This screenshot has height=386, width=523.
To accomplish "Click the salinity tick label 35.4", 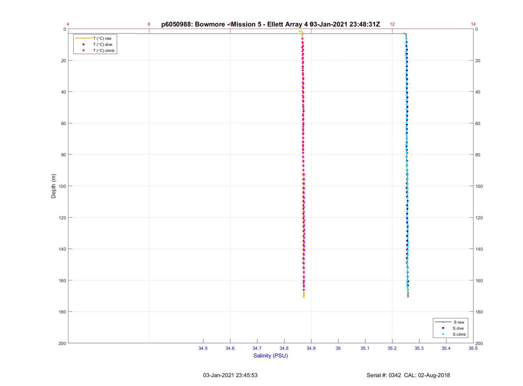I will tap(446, 348).
